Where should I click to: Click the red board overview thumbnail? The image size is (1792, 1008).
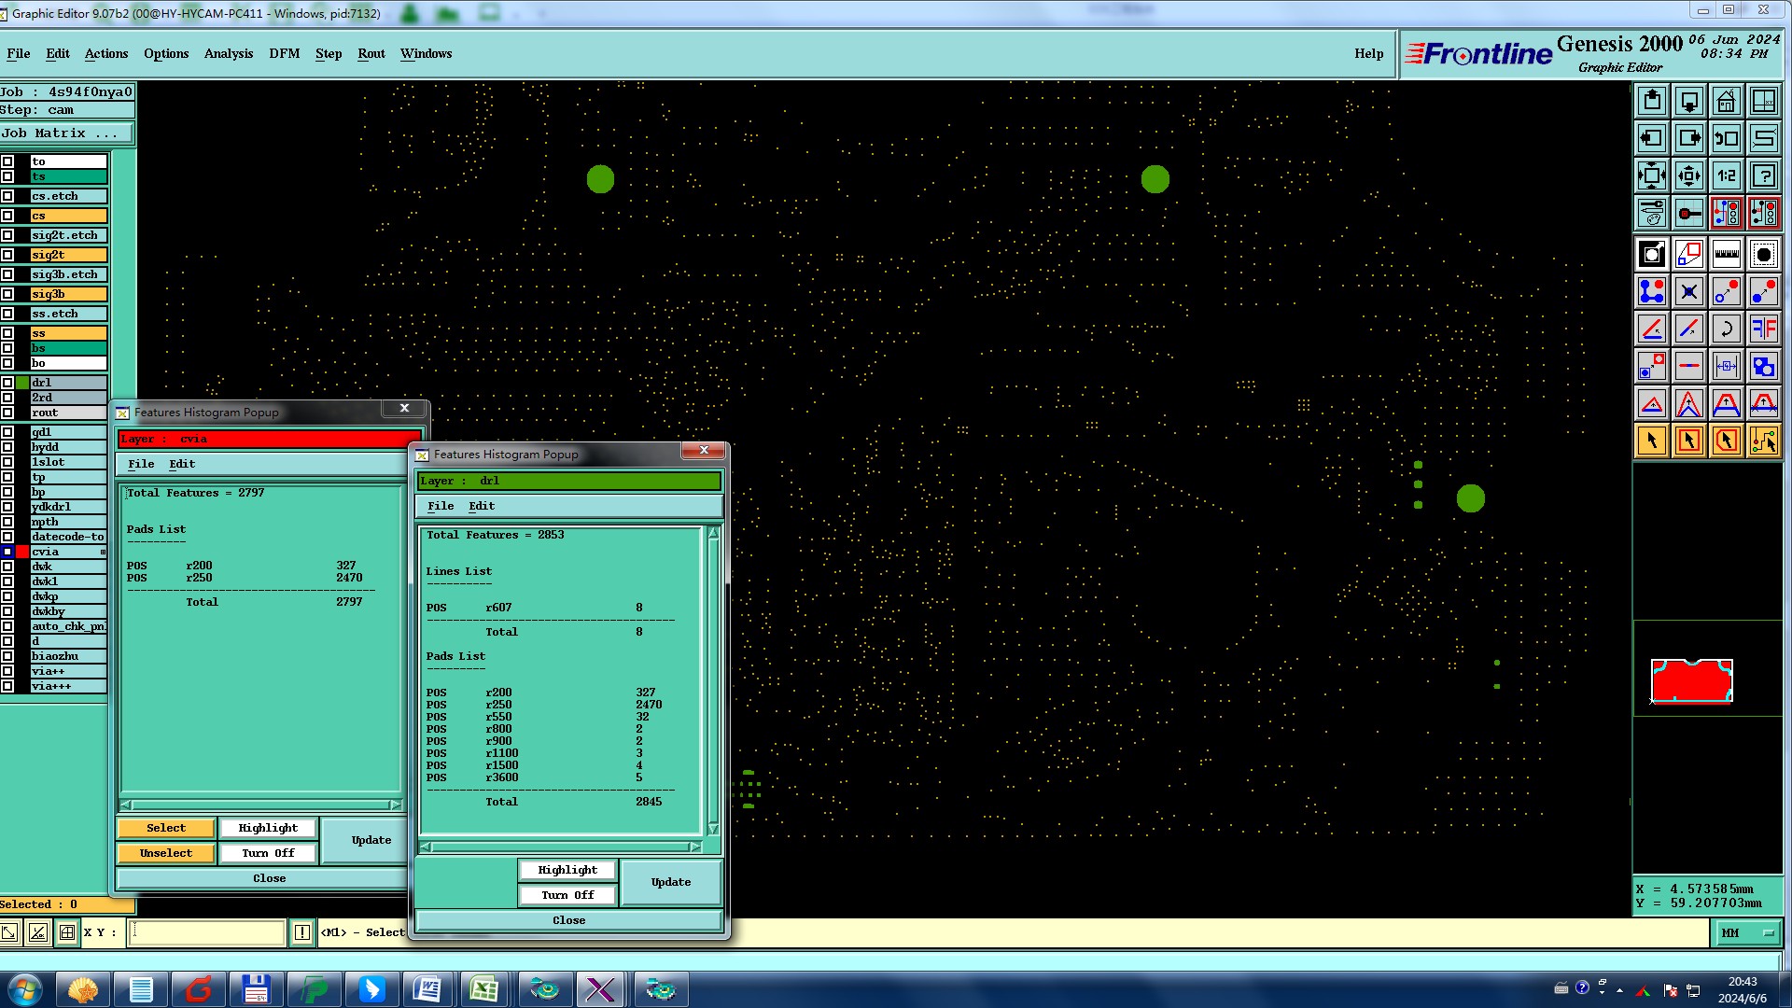[x=1691, y=680]
